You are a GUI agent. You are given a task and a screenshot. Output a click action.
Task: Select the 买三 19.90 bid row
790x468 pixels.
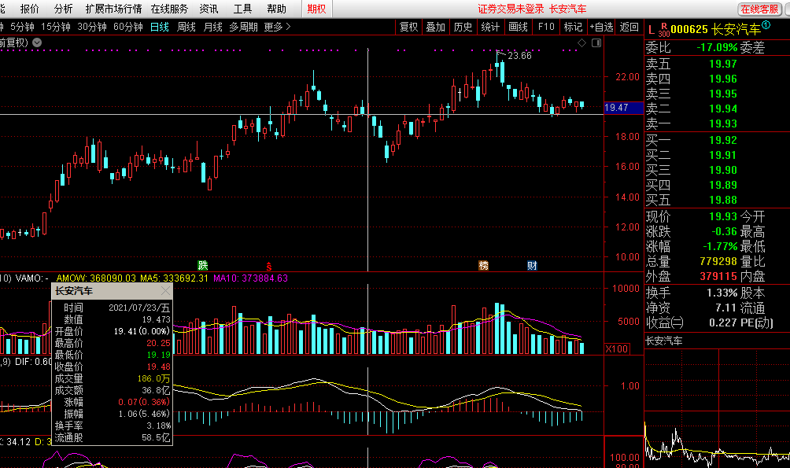pyautogui.click(x=717, y=170)
